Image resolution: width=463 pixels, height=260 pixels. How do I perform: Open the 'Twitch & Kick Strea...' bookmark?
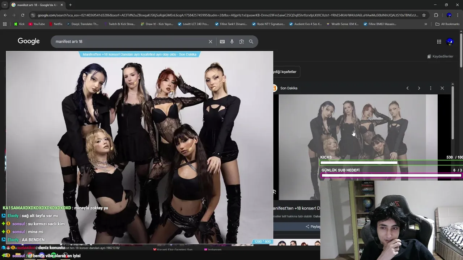pyautogui.click(x=119, y=24)
